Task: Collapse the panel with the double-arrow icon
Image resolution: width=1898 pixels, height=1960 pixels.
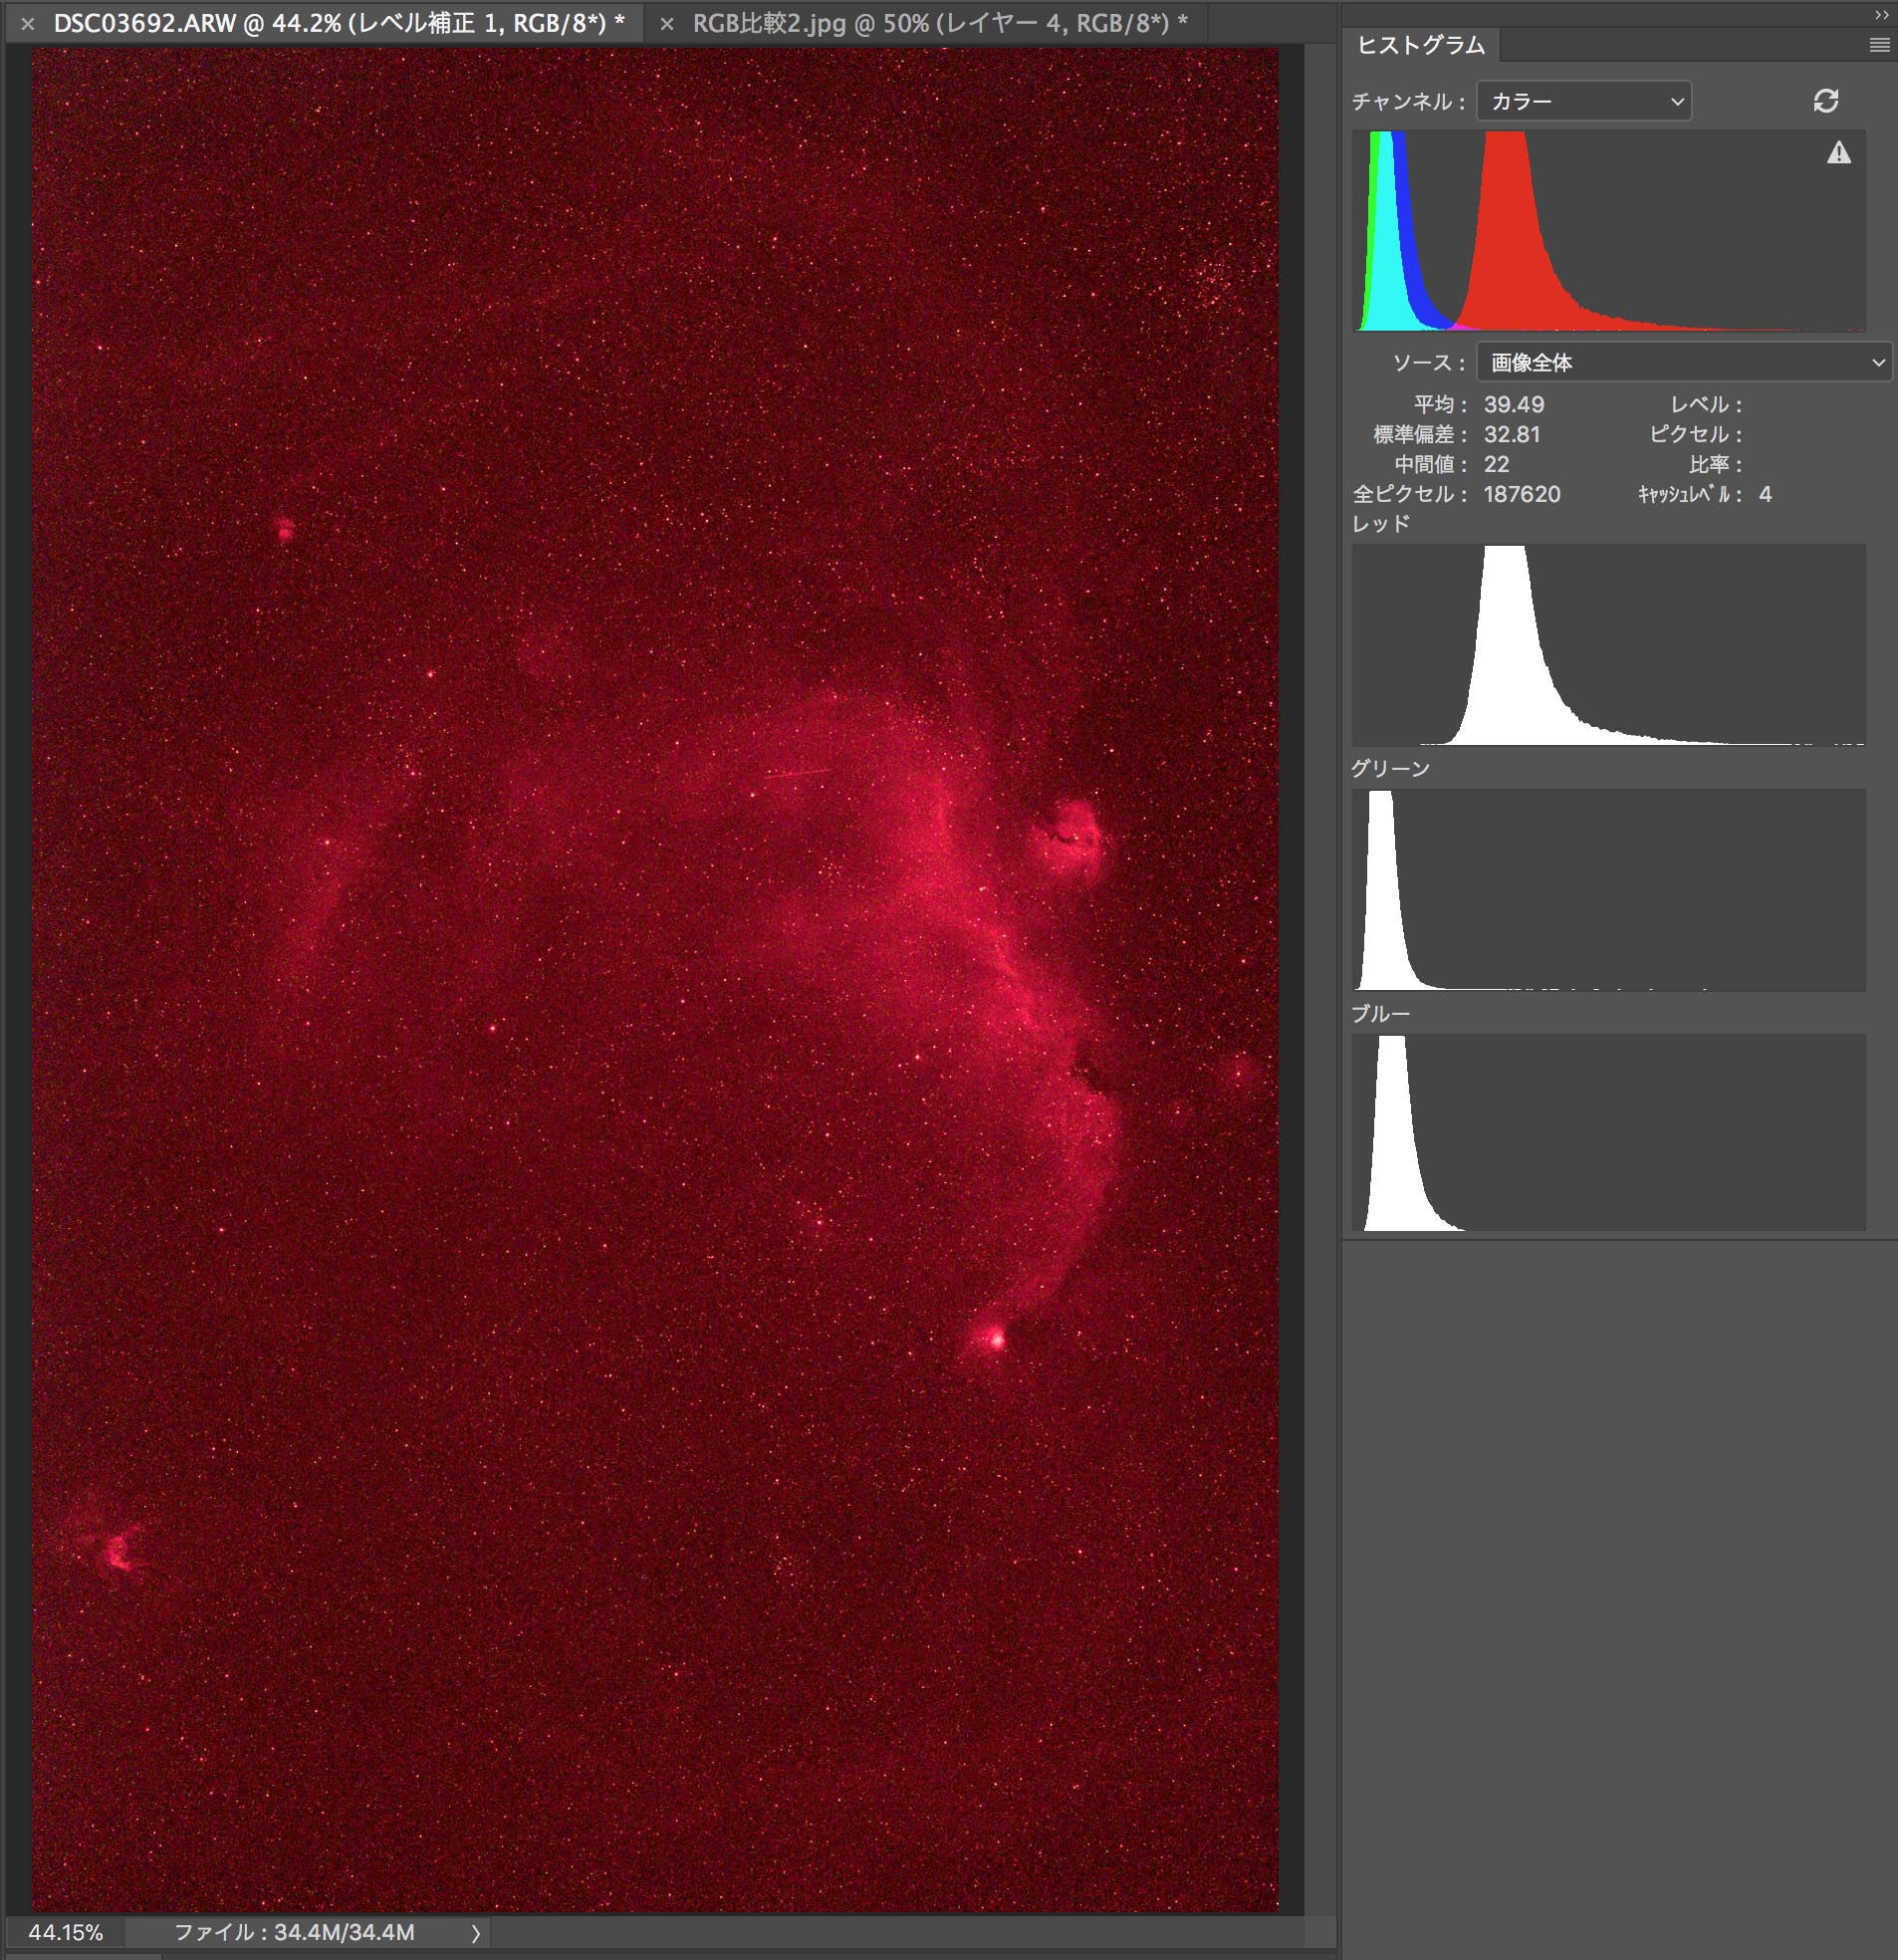Action: click(x=1880, y=15)
